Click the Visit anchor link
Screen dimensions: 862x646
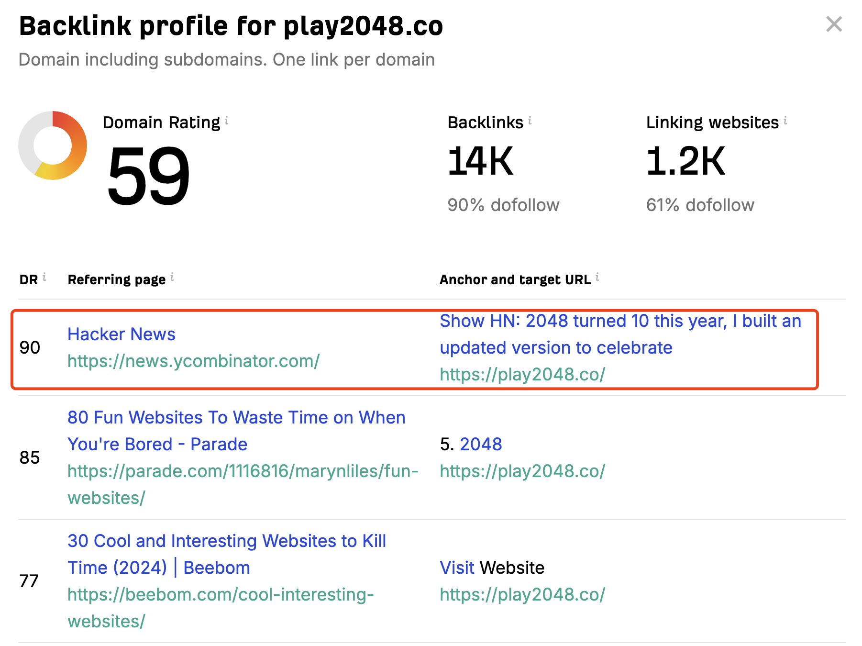tap(457, 568)
